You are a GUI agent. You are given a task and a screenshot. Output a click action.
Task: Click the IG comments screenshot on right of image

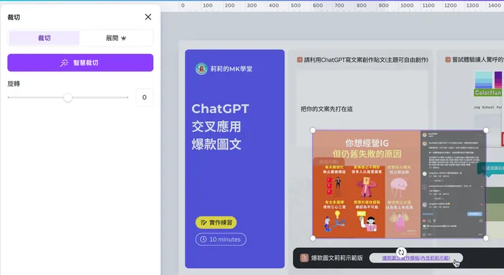(x=453, y=184)
